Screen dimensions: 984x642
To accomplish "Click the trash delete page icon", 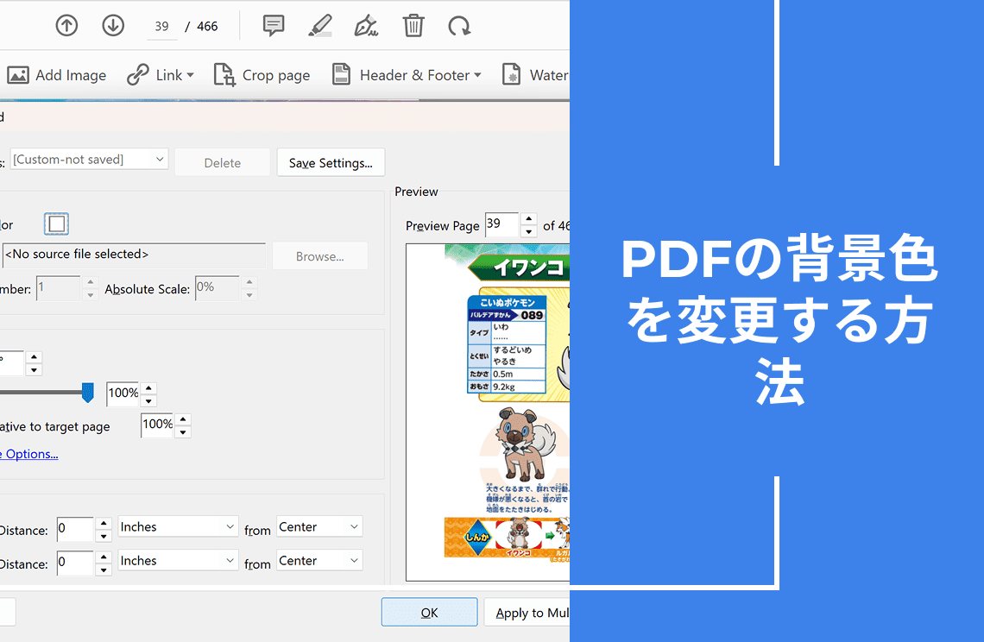I will tap(413, 26).
